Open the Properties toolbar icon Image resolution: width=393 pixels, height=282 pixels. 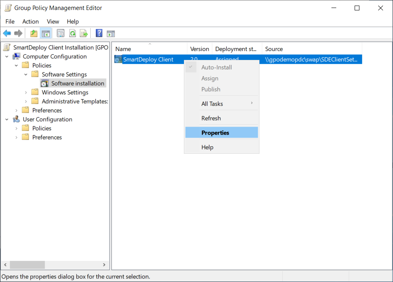point(60,33)
